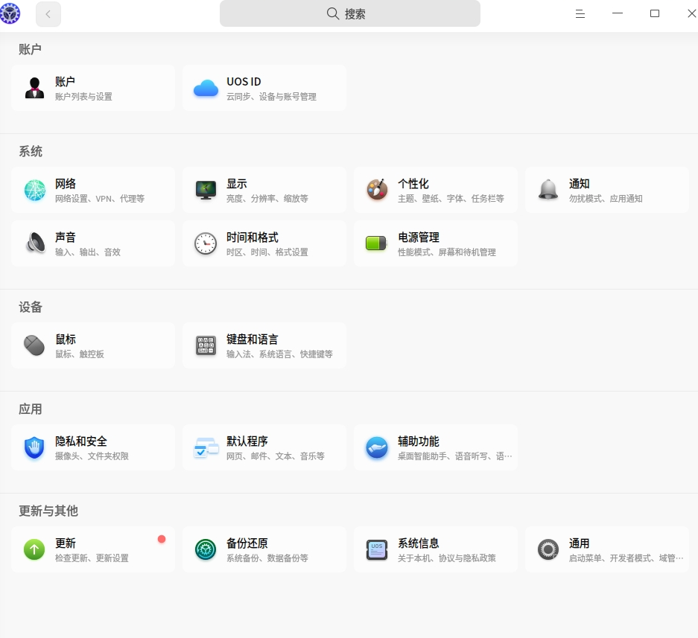Focus the 搜索 search field
The image size is (698, 638).
pos(350,14)
